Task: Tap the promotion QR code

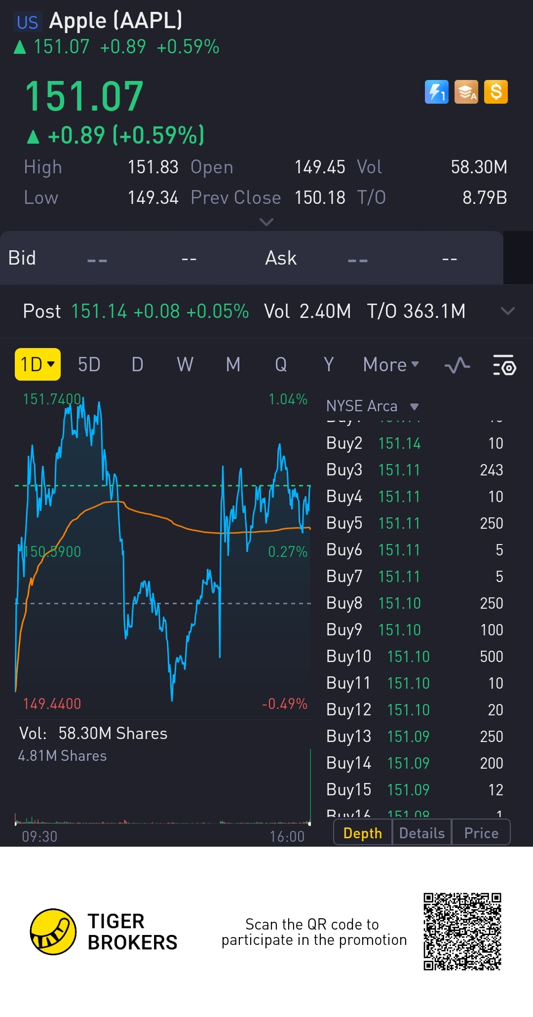Action: coord(462,932)
